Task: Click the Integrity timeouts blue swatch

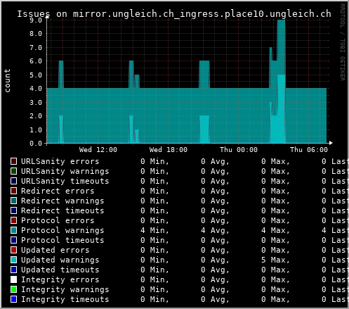Action: (x=14, y=299)
